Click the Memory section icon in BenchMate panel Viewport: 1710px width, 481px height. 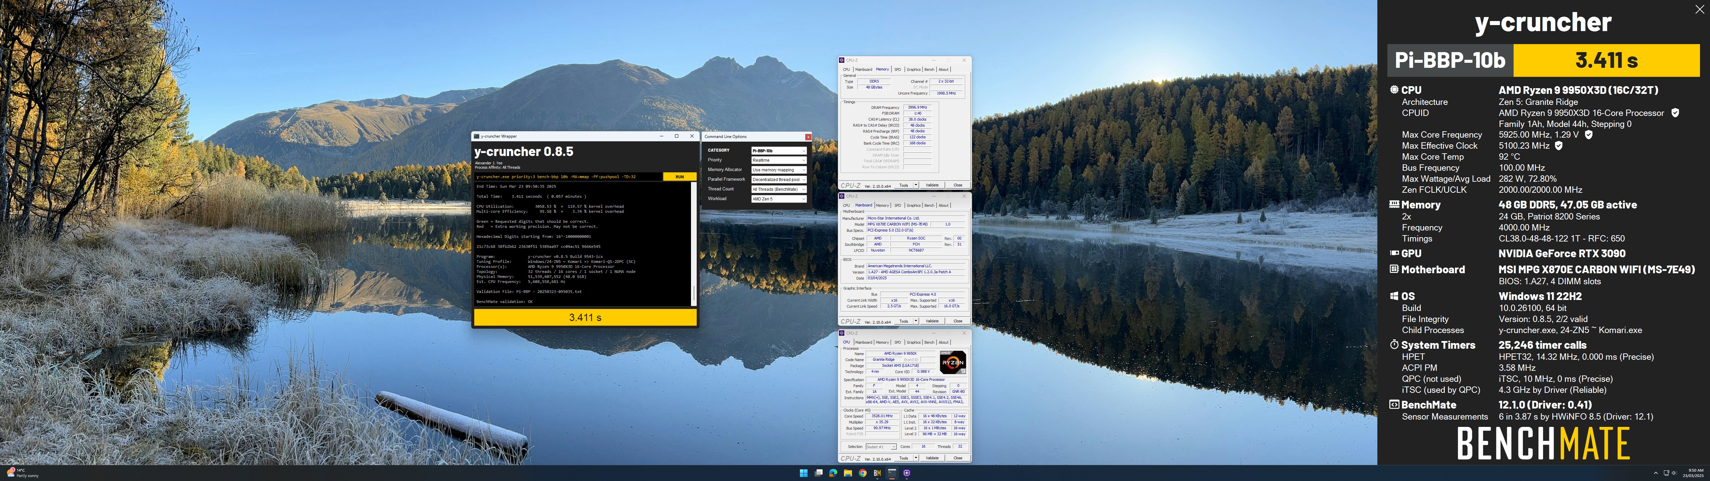pyautogui.click(x=1394, y=205)
